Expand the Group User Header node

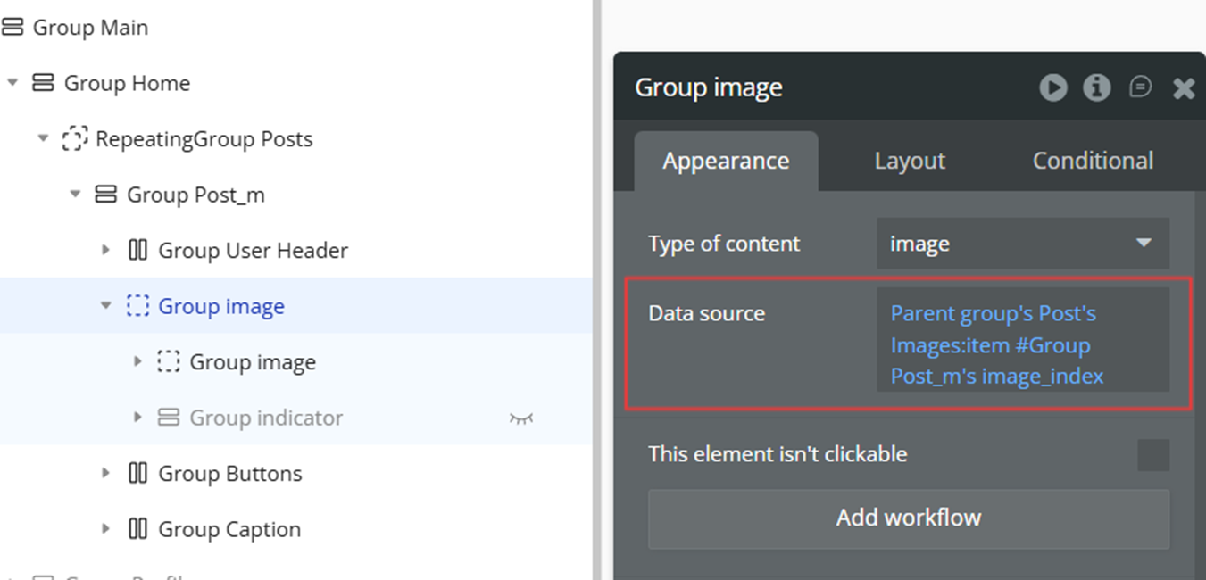click(x=106, y=251)
